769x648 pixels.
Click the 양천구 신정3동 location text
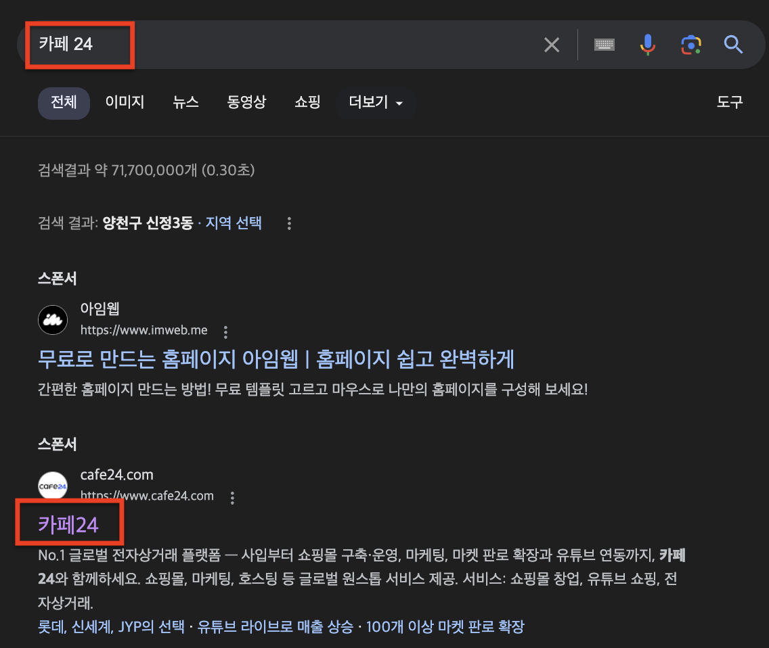pyautogui.click(x=148, y=223)
